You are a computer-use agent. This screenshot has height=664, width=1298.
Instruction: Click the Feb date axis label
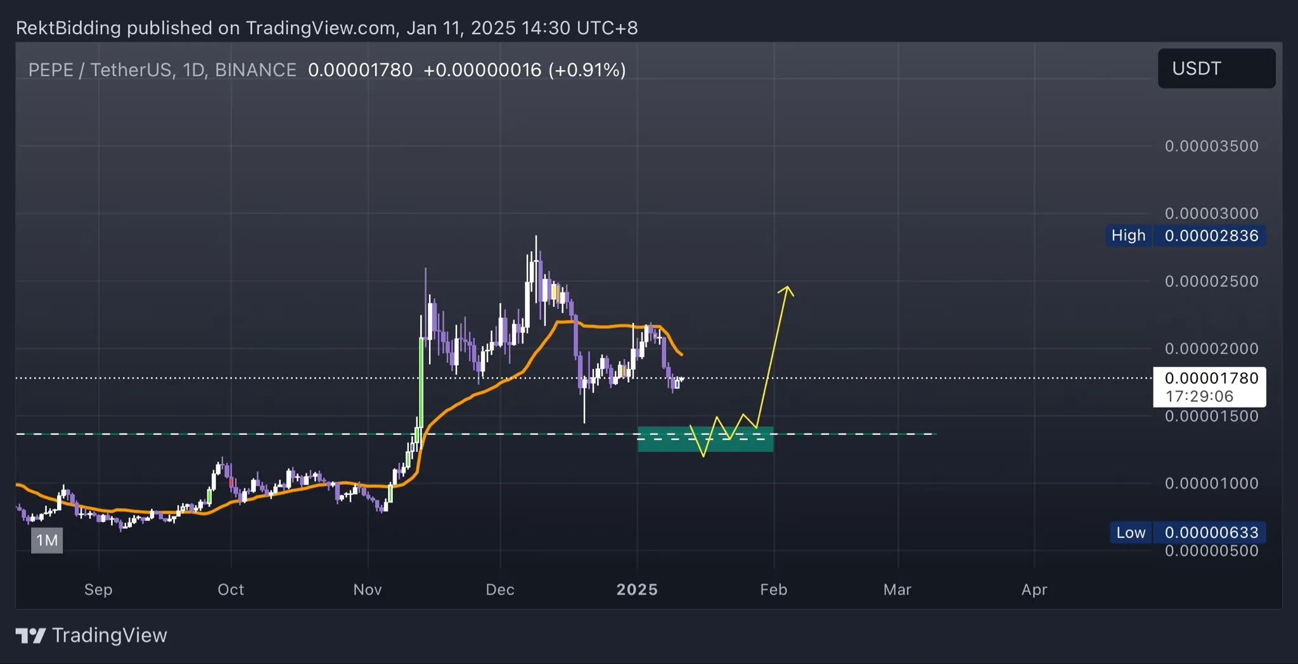click(x=774, y=589)
